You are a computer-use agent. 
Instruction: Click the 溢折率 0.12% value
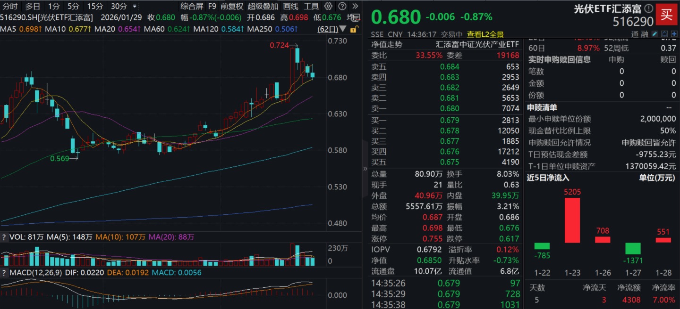(508, 250)
